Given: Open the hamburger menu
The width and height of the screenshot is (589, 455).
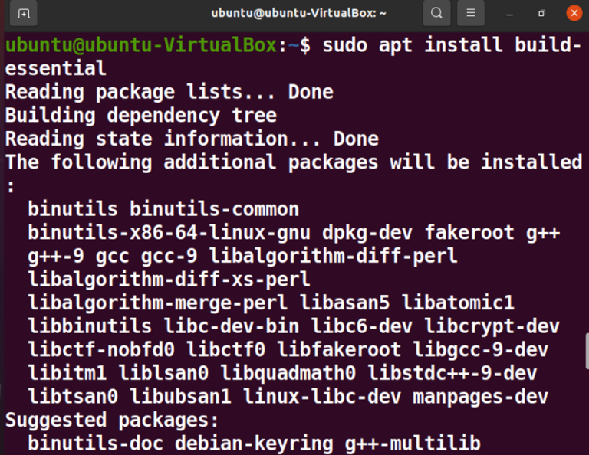Looking at the screenshot, I should (471, 14).
